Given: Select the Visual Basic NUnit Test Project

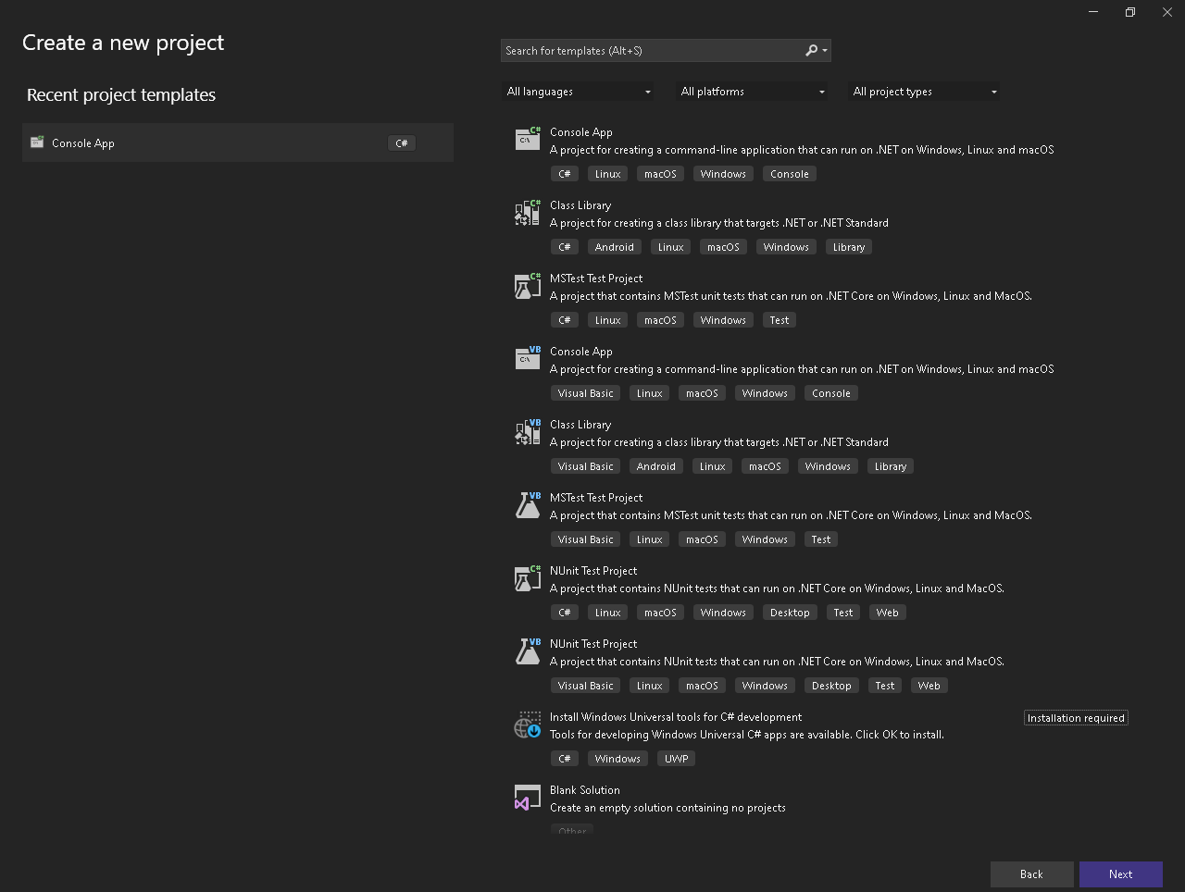Looking at the screenshot, I should pos(593,644).
